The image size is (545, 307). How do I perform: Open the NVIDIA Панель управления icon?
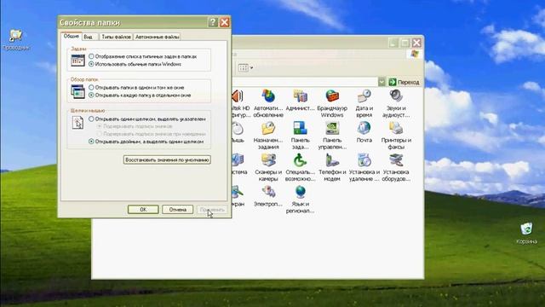point(332,136)
